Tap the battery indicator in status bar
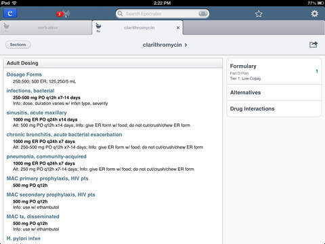This screenshot has height=244, width=325. coord(320,3)
